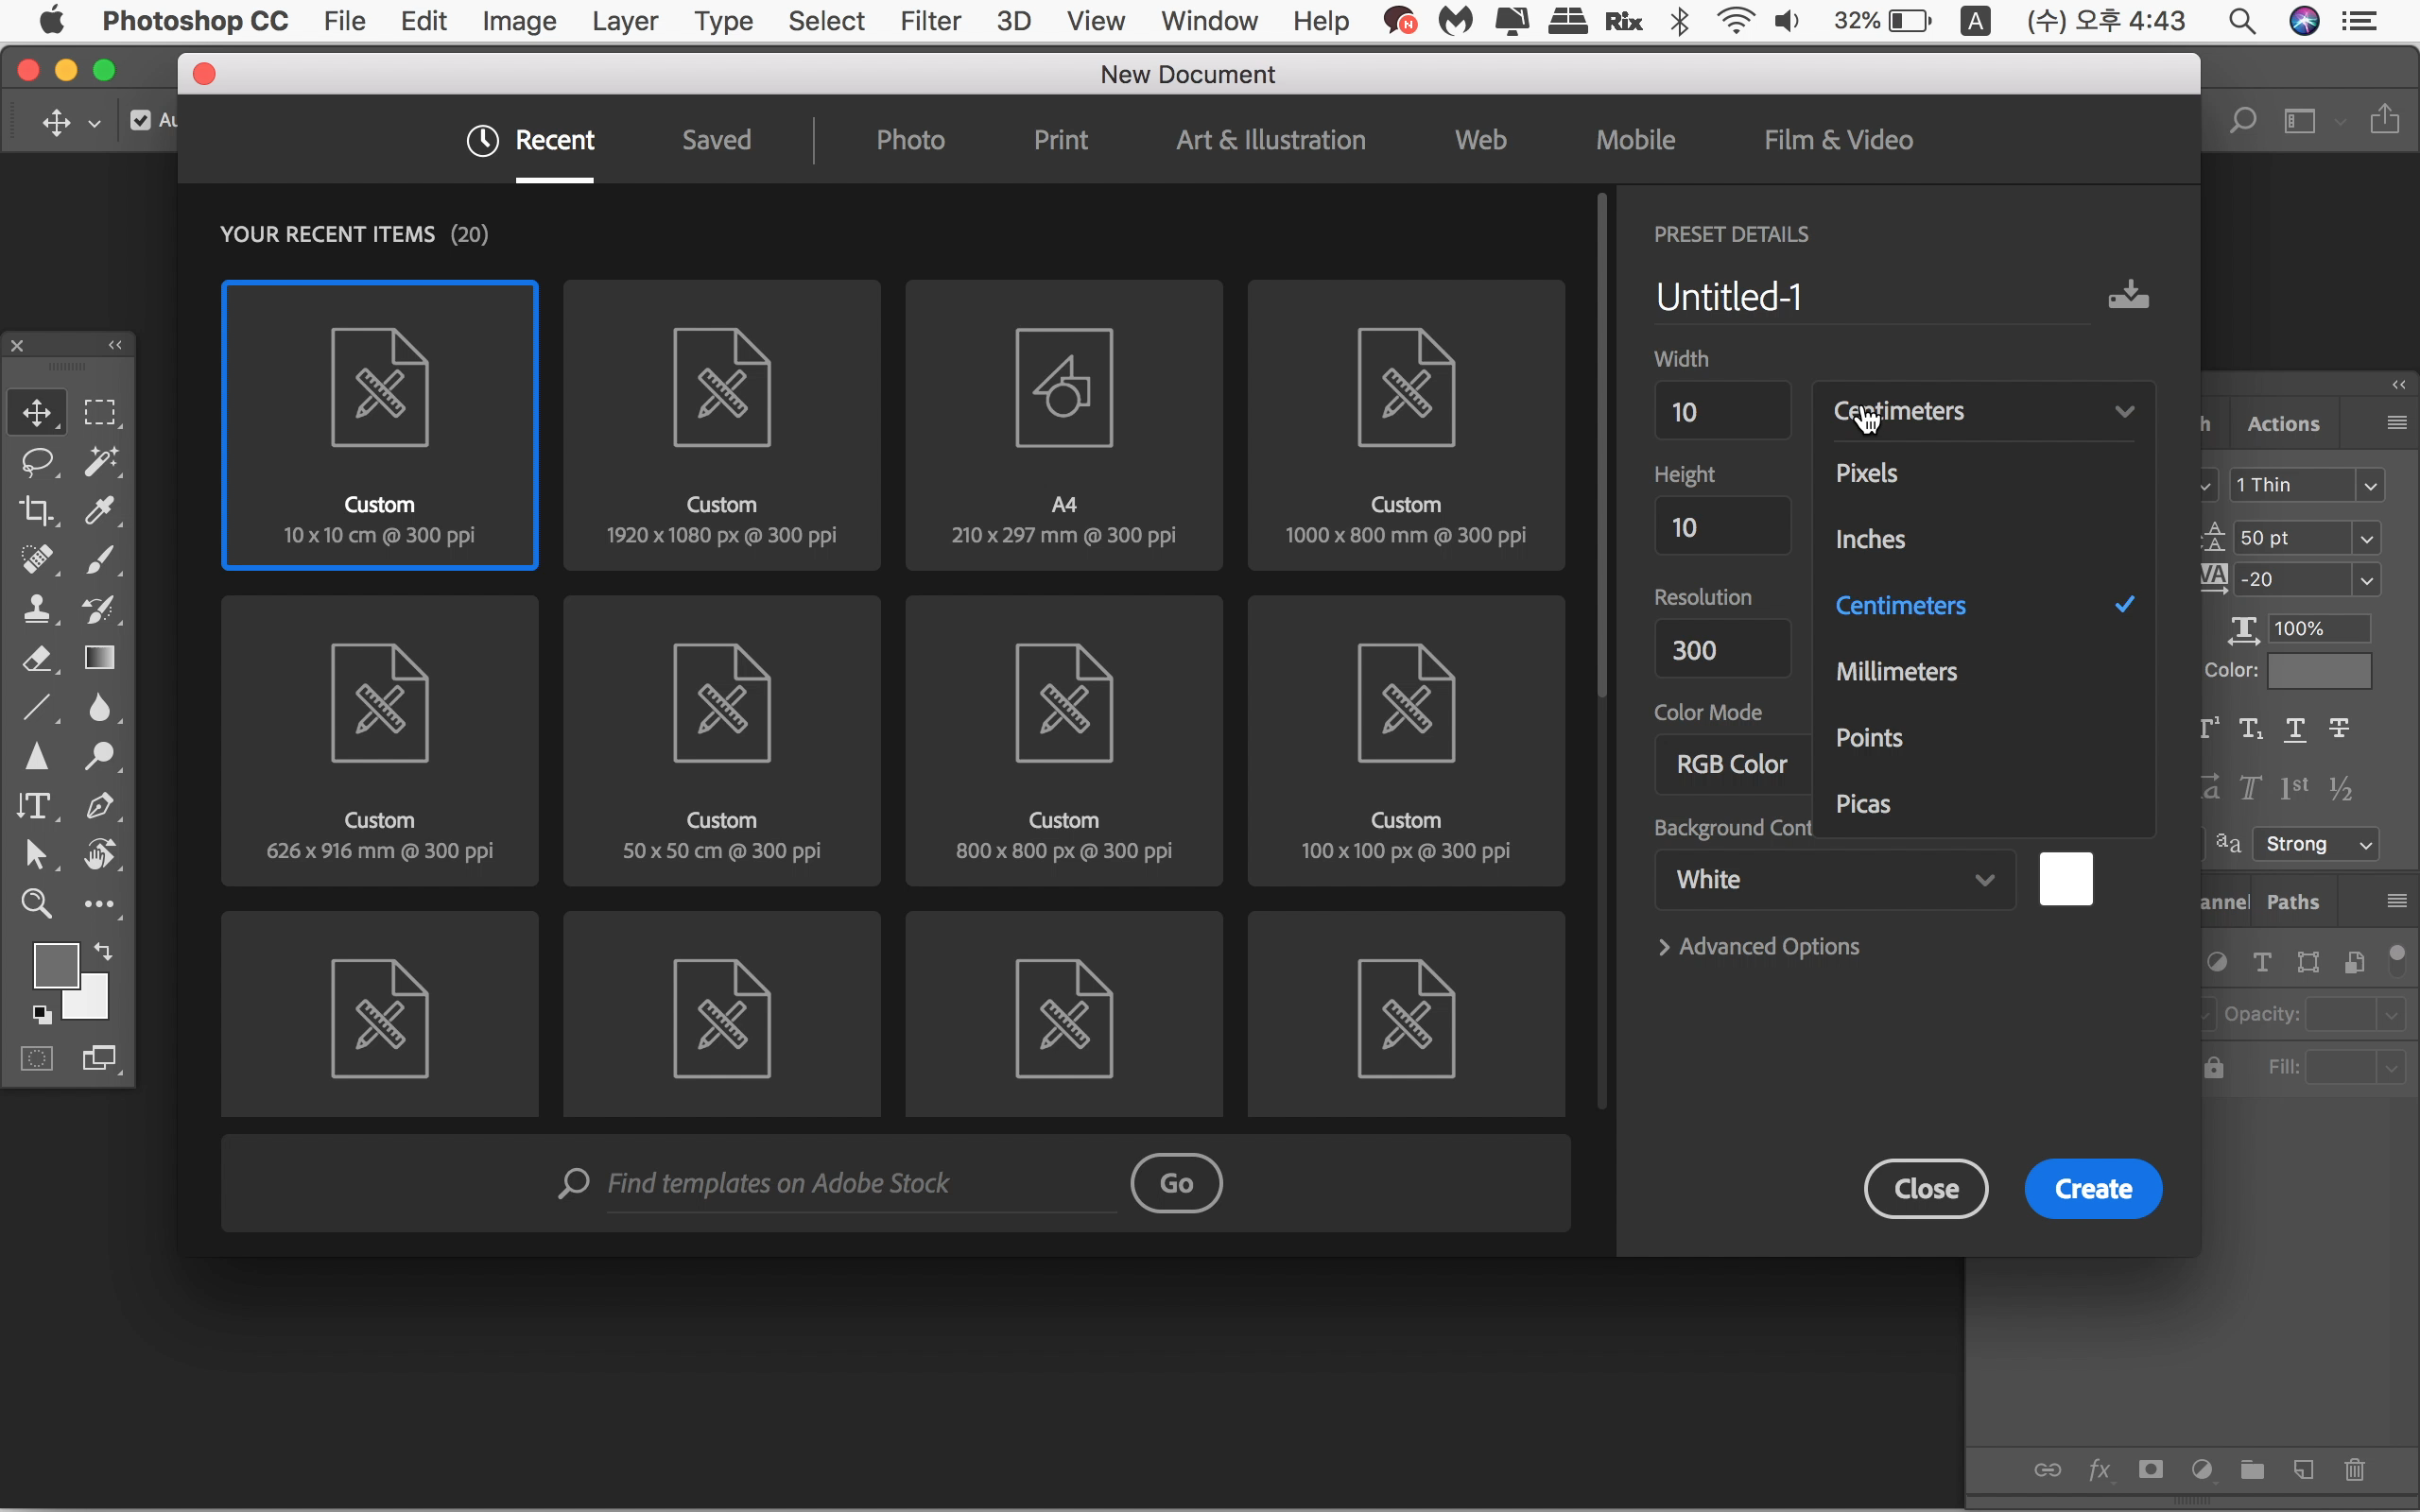Open the White background contents dropdown

(x=1834, y=879)
